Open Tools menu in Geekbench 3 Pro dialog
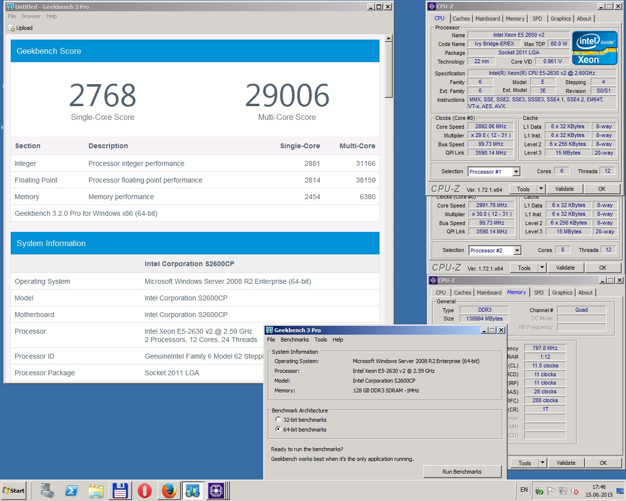The image size is (626, 501). pyautogui.click(x=320, y=340)
